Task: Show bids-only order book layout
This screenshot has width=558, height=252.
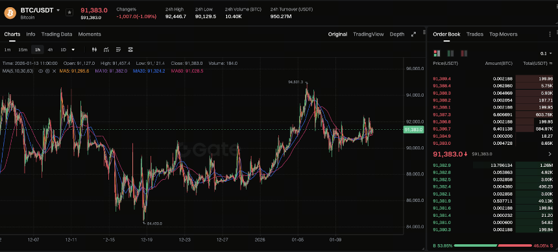Action: (x=450, y=53)
